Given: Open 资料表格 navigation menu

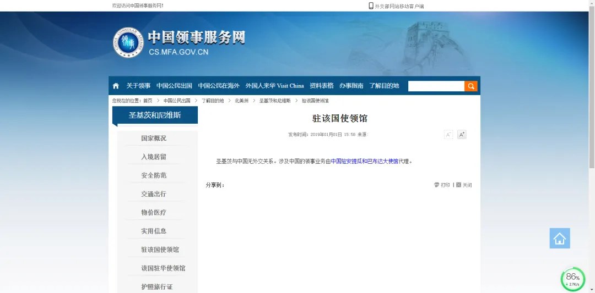Looking at the screenshot, I should (x=322, y=86).
